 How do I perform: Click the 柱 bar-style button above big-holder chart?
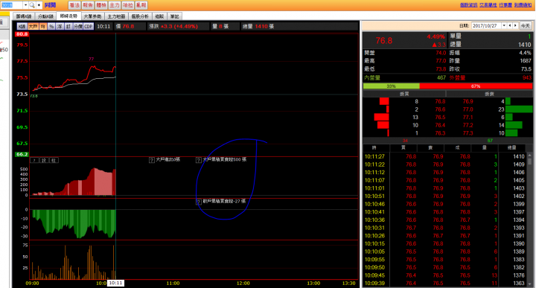[x=54, y=160]
